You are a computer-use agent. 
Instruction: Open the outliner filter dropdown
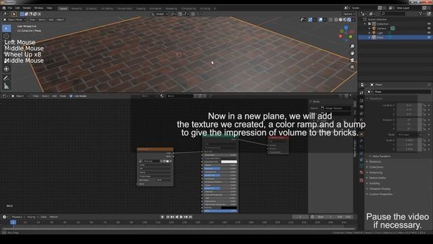click(421, 14)
